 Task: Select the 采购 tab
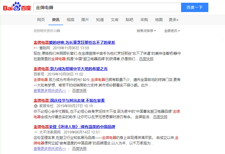coord(144,20)
